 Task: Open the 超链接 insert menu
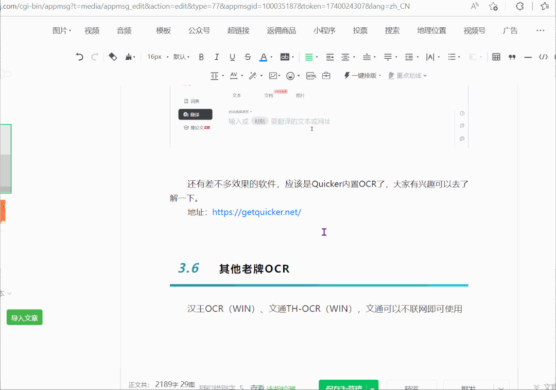pos(238,30)
